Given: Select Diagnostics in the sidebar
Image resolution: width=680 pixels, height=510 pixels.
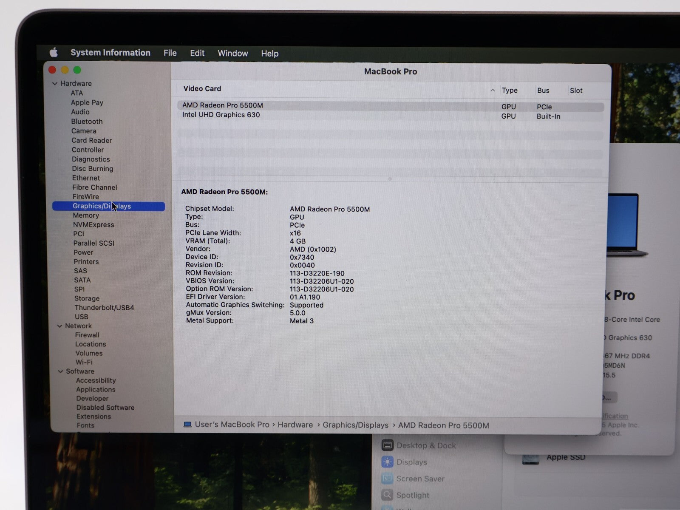Looking at the screenshot, I should coord(91,159).
